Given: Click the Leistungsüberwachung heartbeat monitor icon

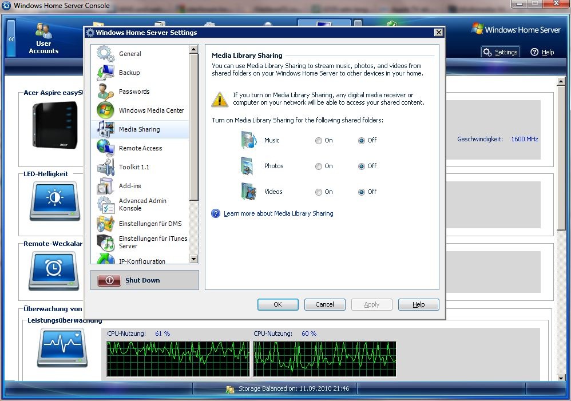Looking at the screenshot, I should [62, 347].
